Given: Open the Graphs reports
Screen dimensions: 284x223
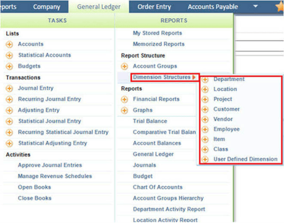Looking at the screenshot, I should pos(143,110).
